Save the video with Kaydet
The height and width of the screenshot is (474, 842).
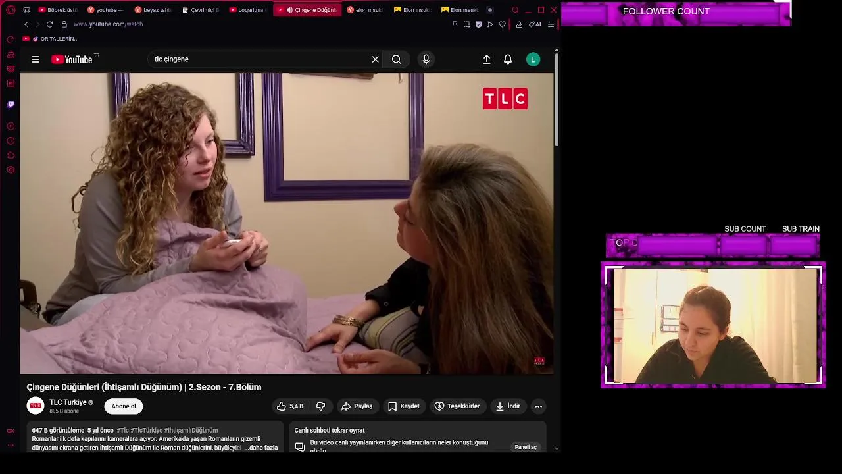coord(404,406)
